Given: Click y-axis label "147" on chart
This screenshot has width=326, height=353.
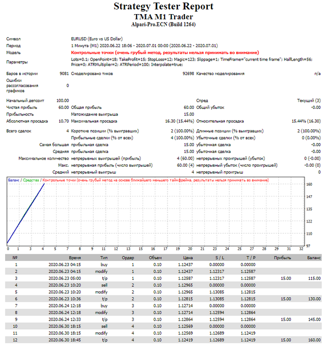Looking at the screenshot, I should (x=309, y=197).
